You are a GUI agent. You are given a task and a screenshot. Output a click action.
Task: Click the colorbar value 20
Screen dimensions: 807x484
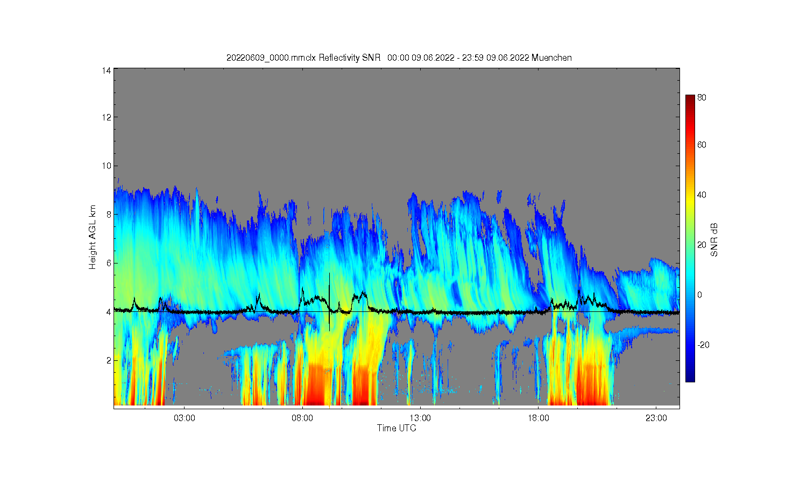click(x=702, y=245)
